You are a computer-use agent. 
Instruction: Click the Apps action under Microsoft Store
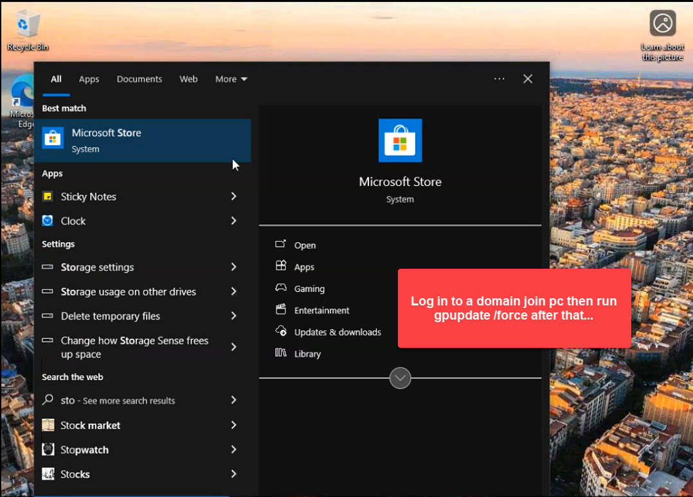pos(304,267)
